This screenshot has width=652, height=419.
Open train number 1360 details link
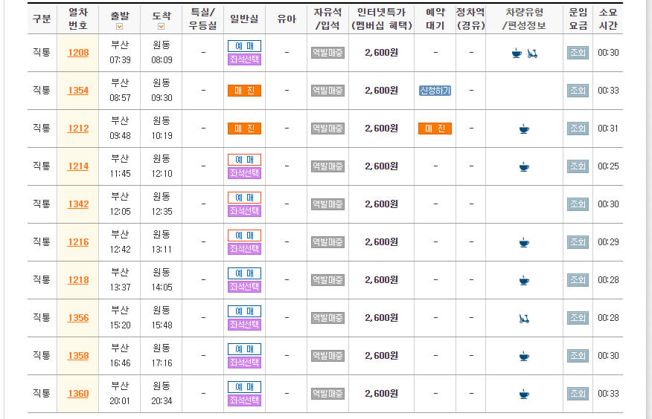(78, 394)
